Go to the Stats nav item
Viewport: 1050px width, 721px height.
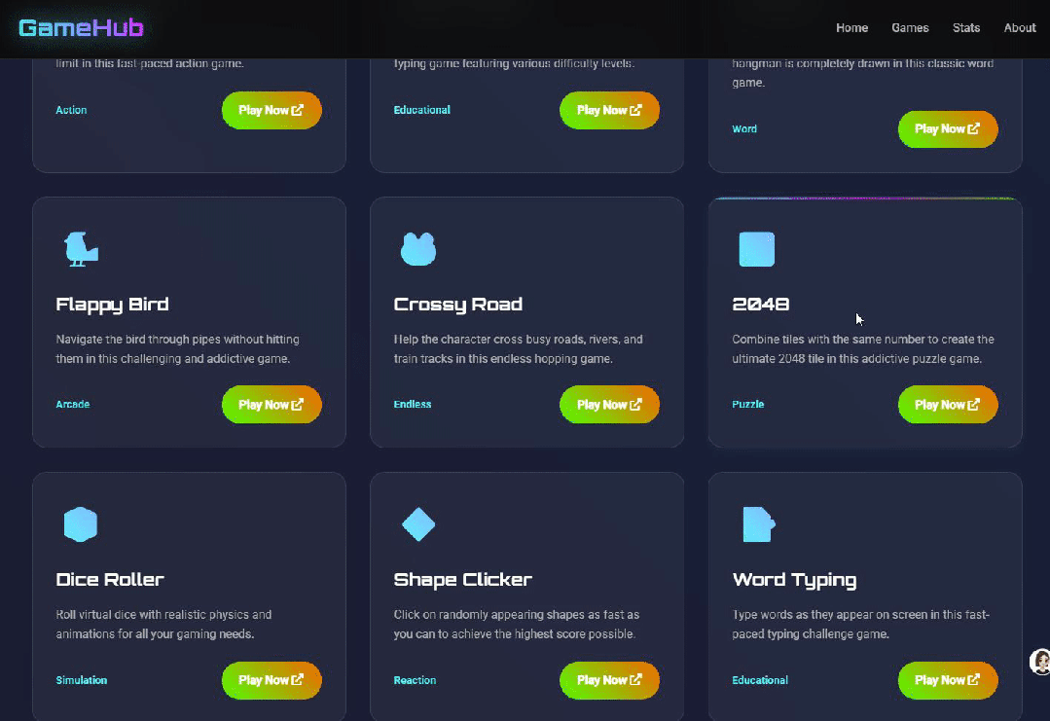(x=966, y=27)
